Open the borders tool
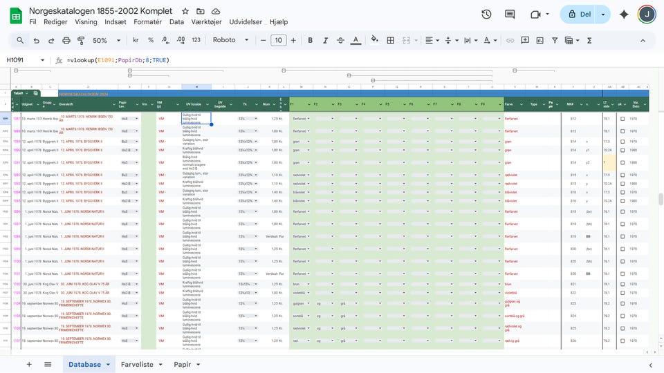The image size is (664, 373). (x=391, y=41)
